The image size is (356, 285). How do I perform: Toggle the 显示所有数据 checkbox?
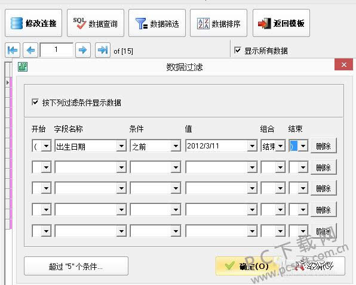238,50
